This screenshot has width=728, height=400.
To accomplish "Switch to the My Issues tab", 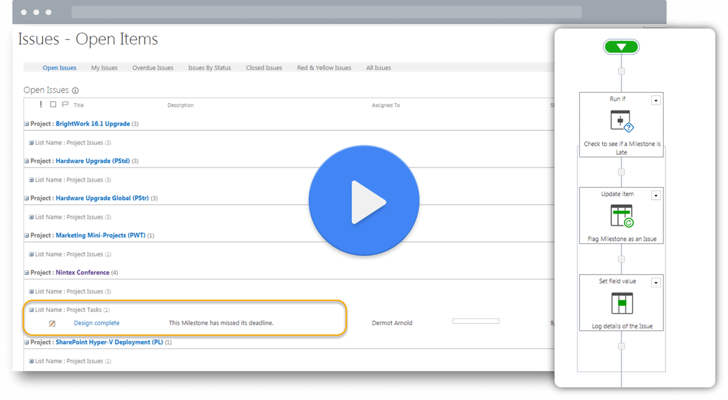I will (104, 68).
